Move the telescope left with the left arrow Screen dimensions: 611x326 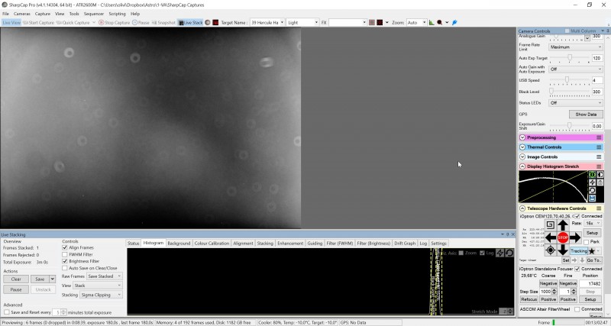tap(550, 237)
